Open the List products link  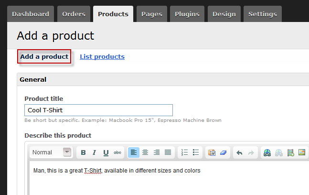click(x=102, y=56)
